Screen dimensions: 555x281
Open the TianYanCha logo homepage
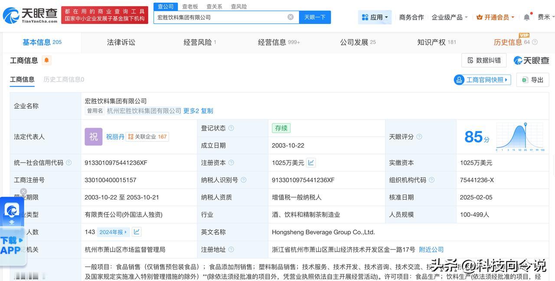30,15
